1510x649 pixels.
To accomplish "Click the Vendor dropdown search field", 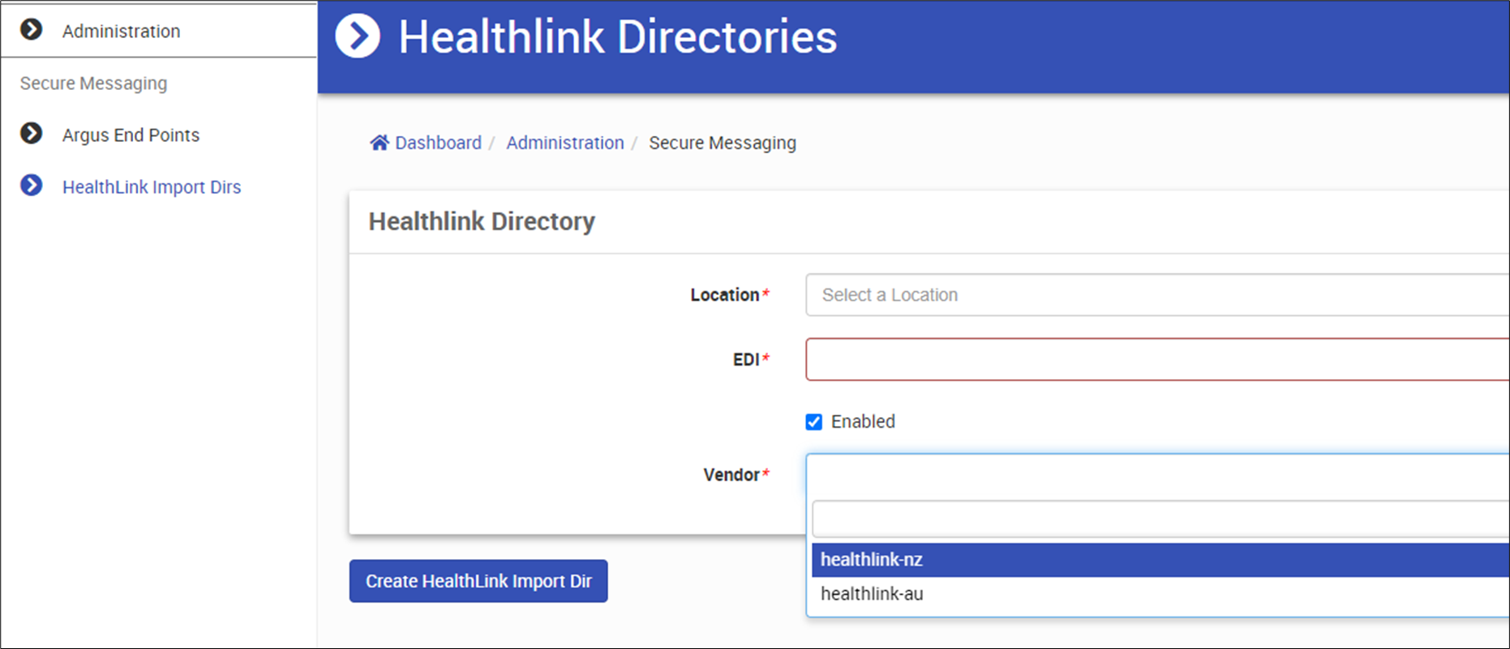I will coord(1160,519).
